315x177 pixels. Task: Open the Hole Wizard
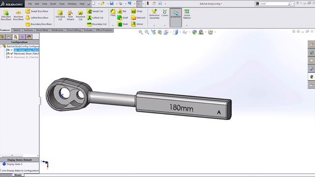(x=70, y=15)
